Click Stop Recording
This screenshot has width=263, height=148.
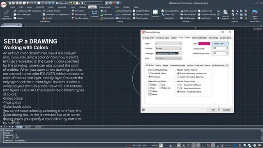[80, 18]
